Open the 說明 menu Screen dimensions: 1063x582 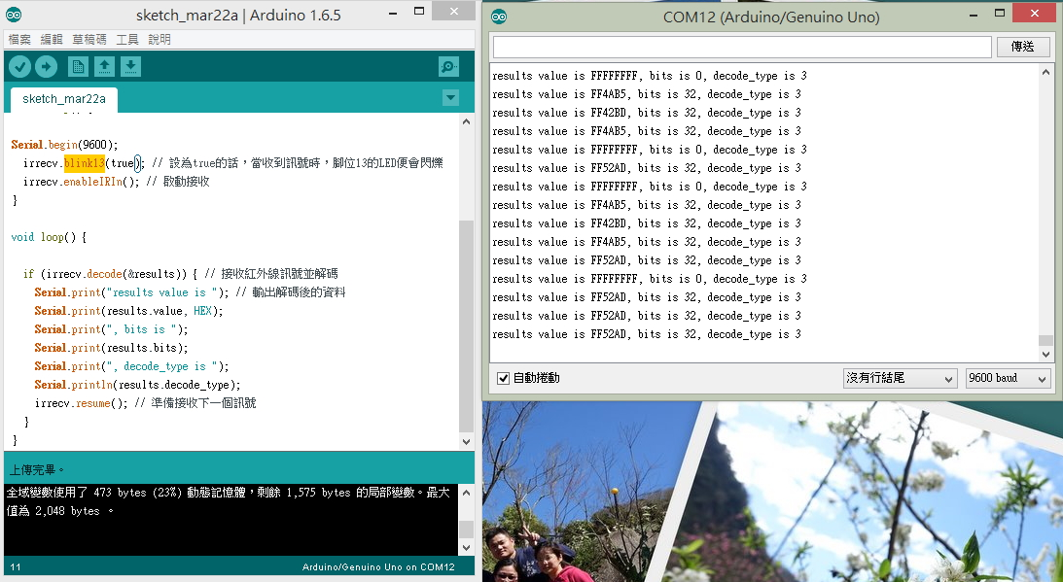pos(159,39)
